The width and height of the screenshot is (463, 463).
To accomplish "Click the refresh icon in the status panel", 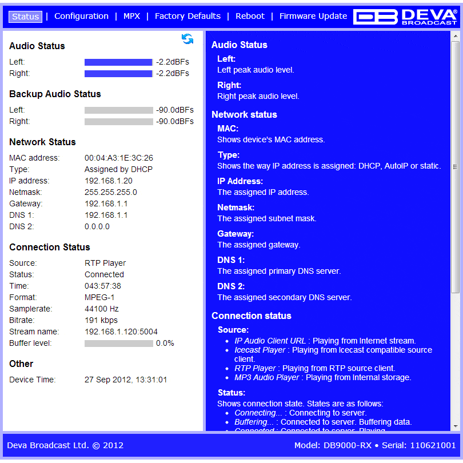I will [187, 39].
